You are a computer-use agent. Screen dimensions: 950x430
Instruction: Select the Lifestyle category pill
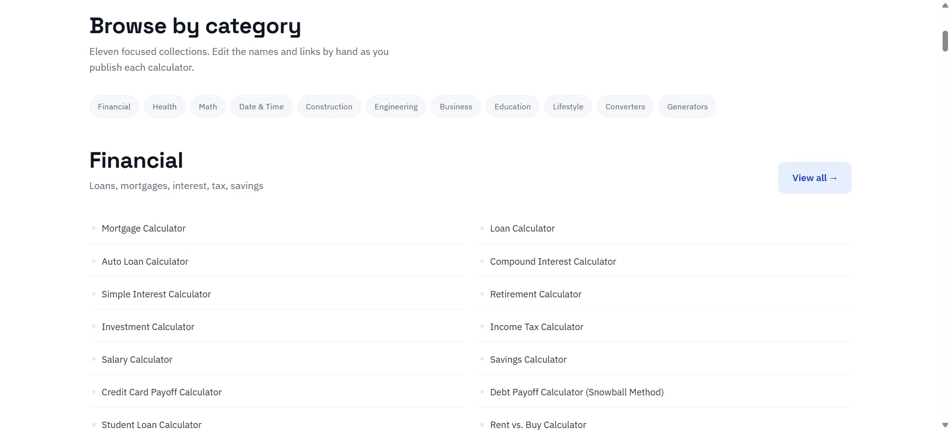(568, 106)
